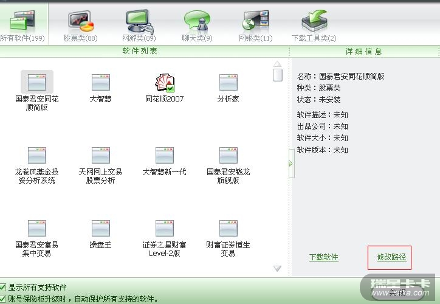
Task: Click the 所有软件(199) tab label
Action: [22, 38]
